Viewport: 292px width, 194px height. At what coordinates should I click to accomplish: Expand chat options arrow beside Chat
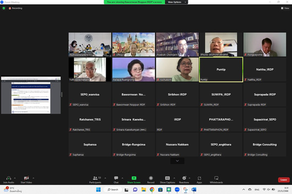tap(122, 178)
